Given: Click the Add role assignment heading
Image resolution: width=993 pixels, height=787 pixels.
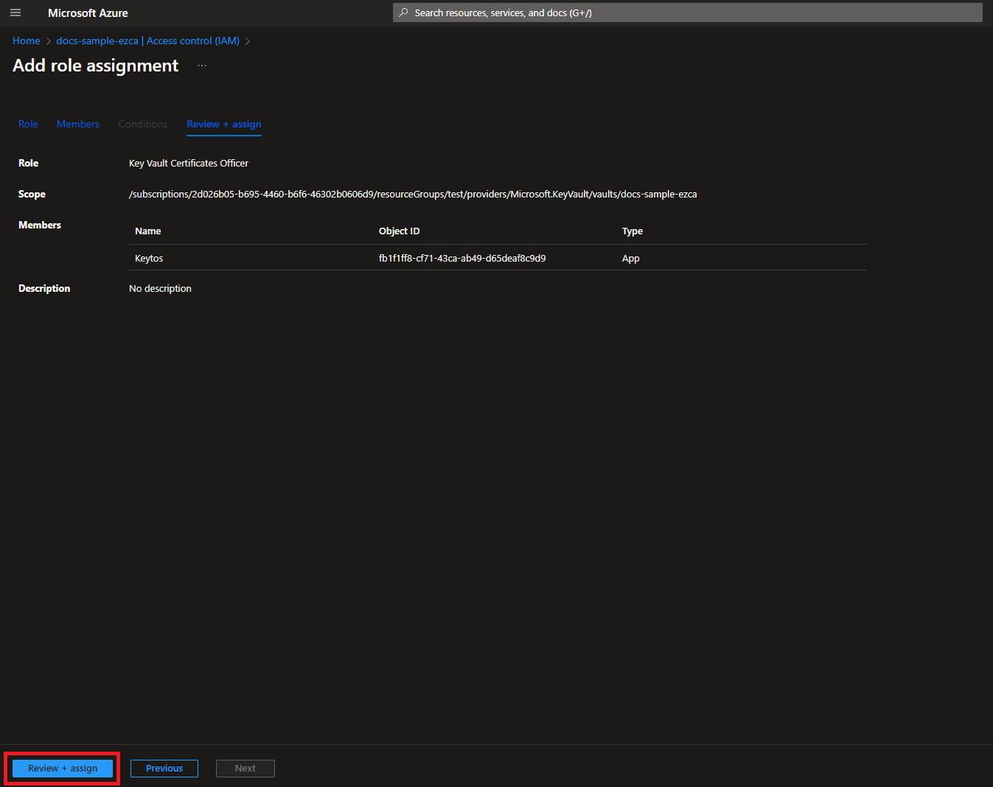Looking at the screenshot, I should [x=96, y=66].
